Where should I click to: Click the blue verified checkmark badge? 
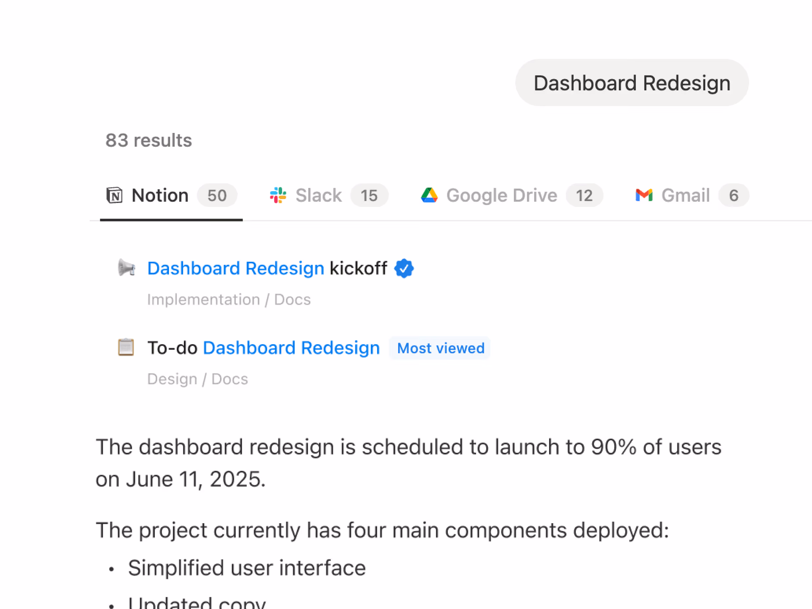tap(404, 268)
